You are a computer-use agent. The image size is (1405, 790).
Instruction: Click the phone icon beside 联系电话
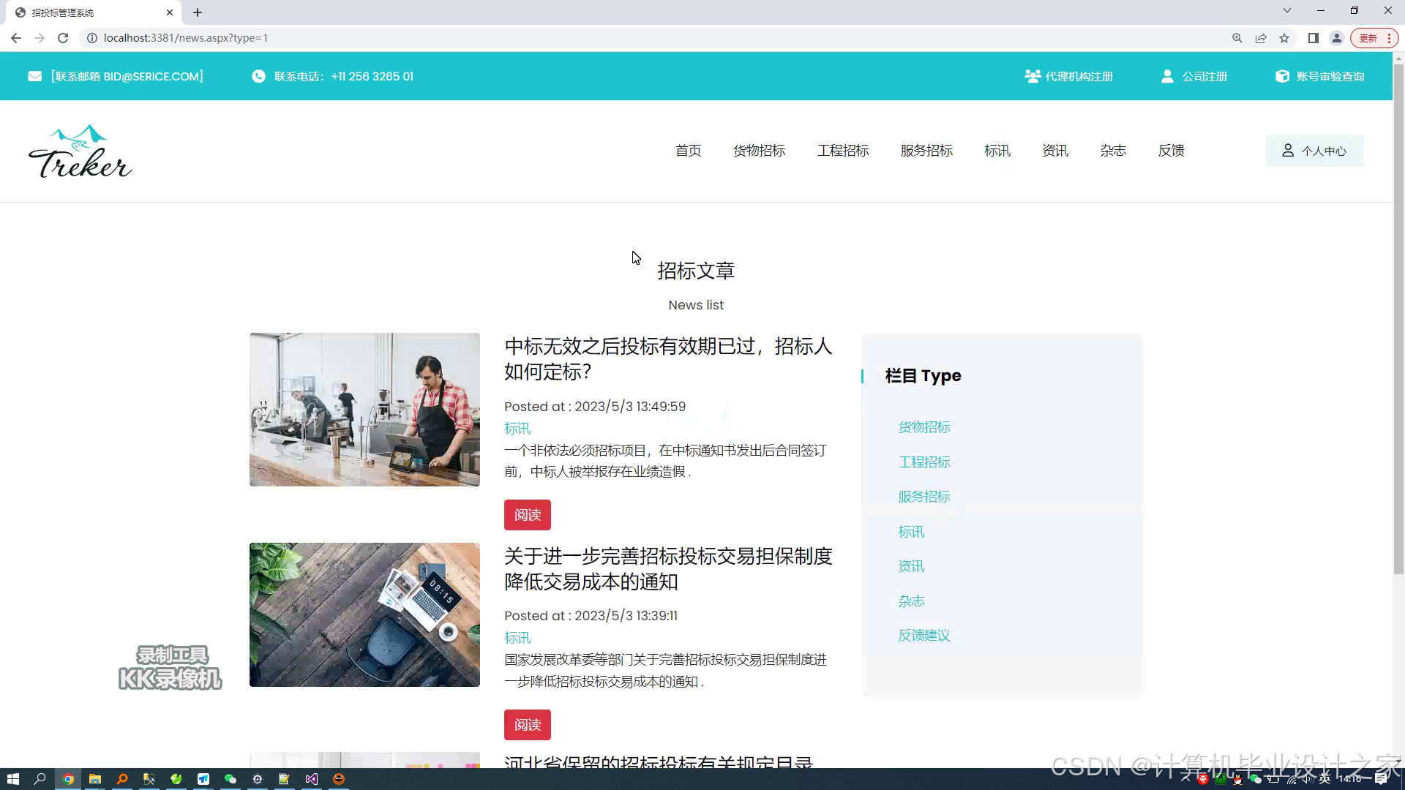[258, 76]
